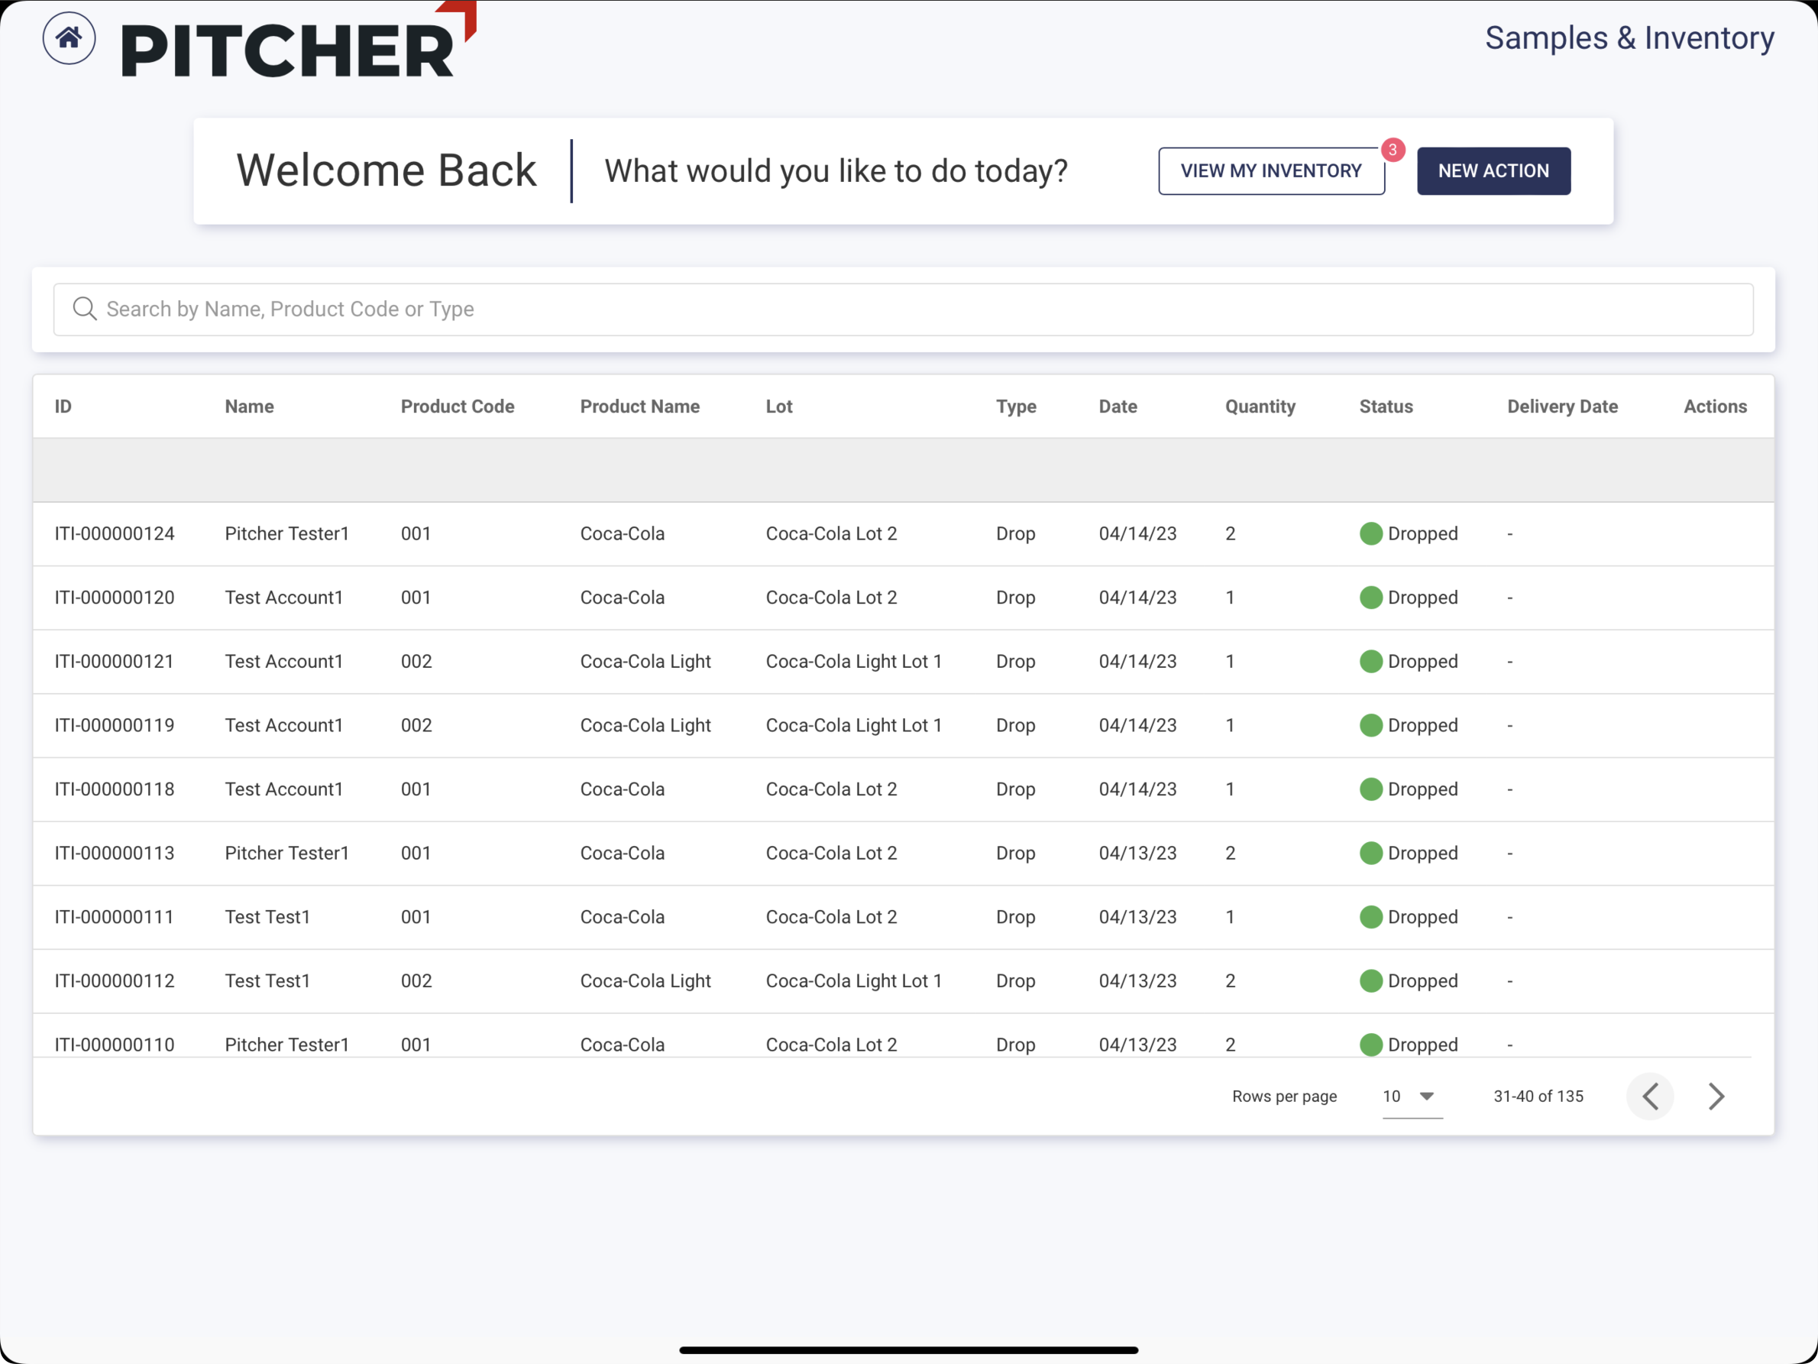Click the Delivery Date column header
This screenshot has height=1364, width=1818.
tap(1561, 407)
